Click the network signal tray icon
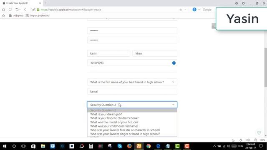Viewport: 267px width, 150px height. point(224,146)
